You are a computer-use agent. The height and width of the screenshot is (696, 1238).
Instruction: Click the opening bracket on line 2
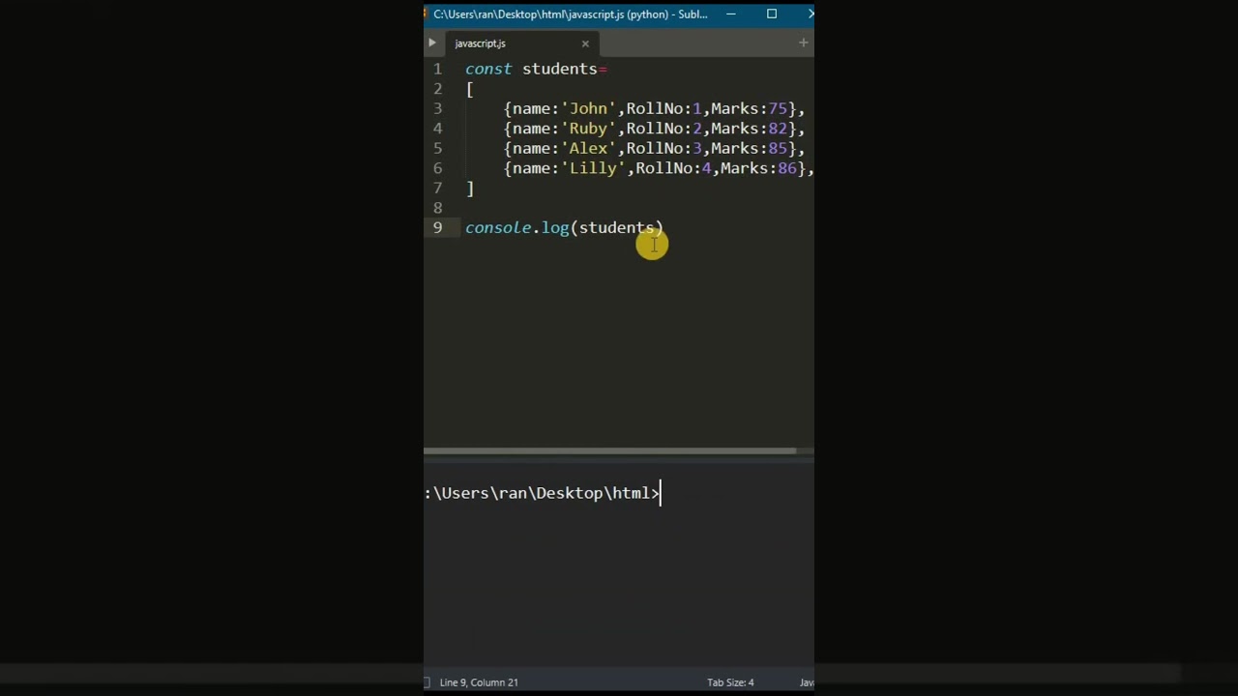[x=470, y=89]
